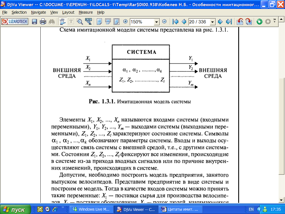Open the Measure menu
Viewport: 285px width, 214px height.
pyautogui.click(x=86, y=12)
